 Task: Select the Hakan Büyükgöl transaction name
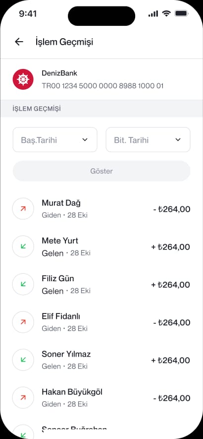(72, 392)
